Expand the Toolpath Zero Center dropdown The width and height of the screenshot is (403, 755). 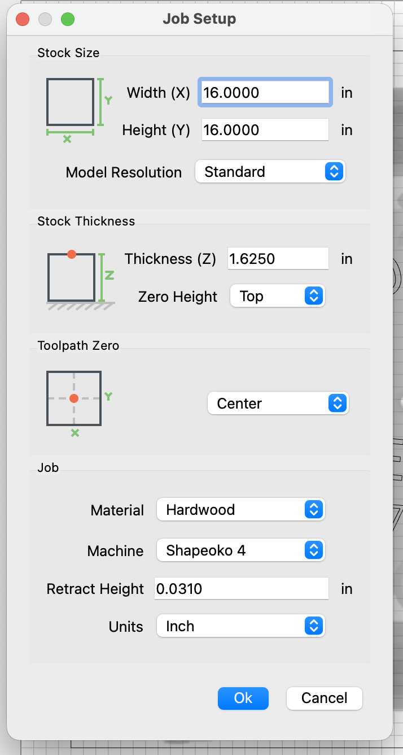tap(278, 403)
